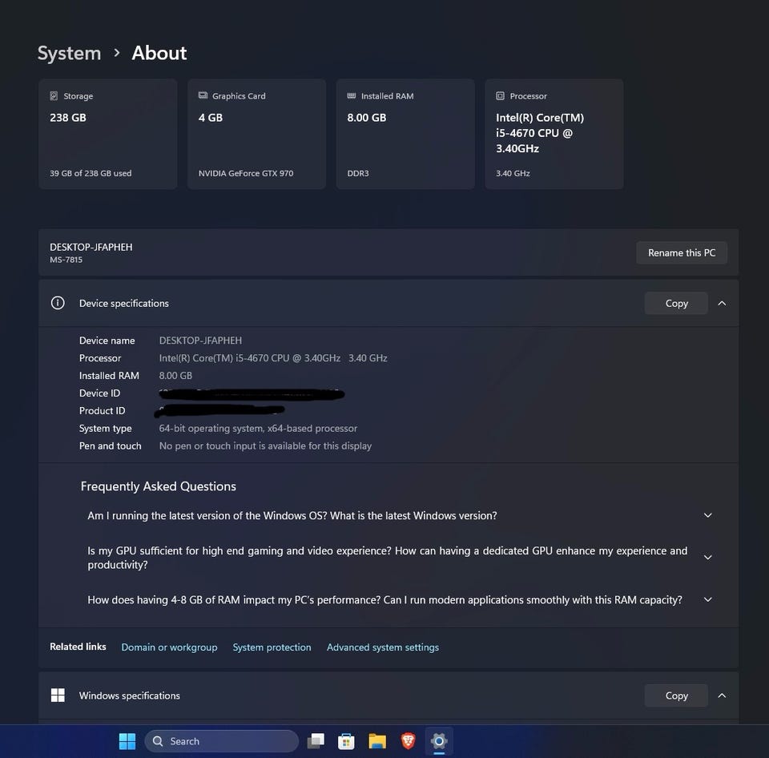Click the Intel Core i5-4670 Processor card
Image resolution: width=769 pixels, height=758 pixels.
[x=554, y=134]
